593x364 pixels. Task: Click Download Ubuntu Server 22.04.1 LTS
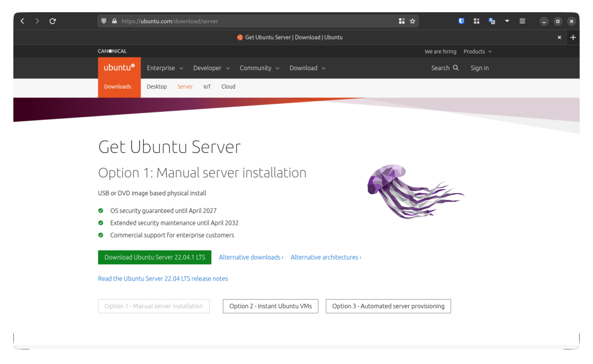pos(155,257)
